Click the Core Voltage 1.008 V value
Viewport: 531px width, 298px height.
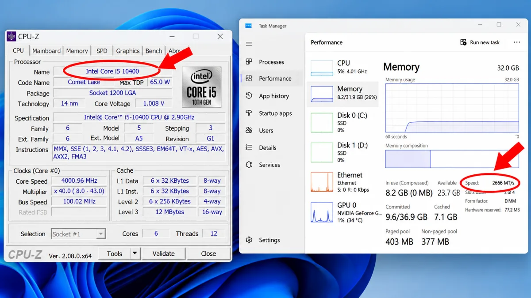[154, 103]
